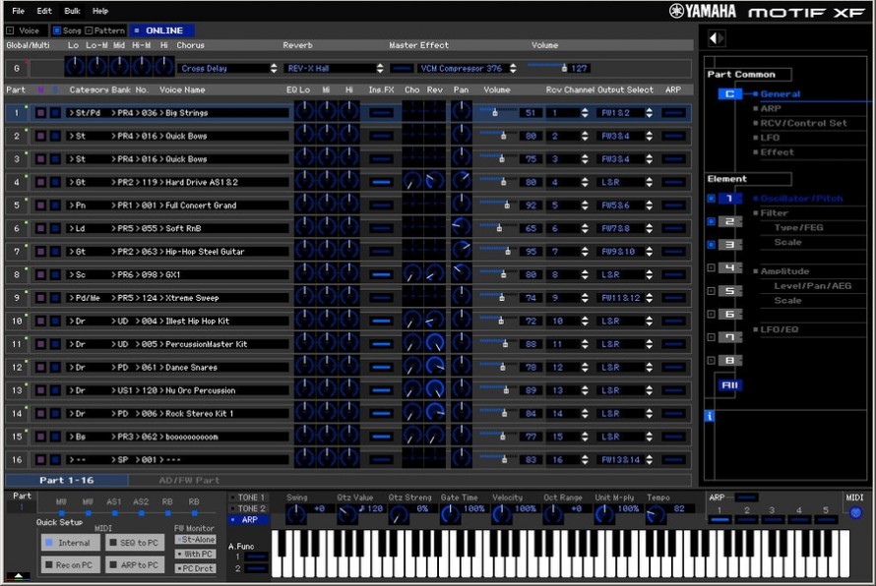
Task: Click the MIDI indicator icon
Action: click(x=854, y=512)
